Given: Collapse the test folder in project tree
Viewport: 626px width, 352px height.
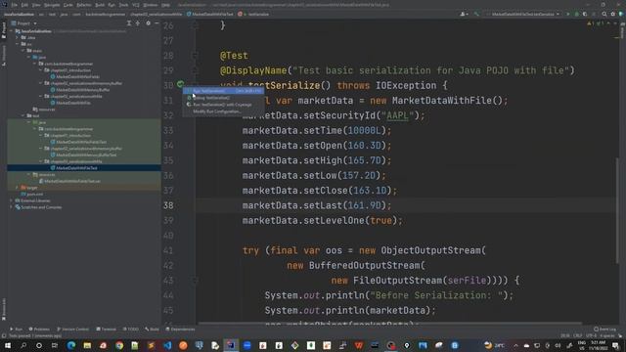Looking at the screenshot, I should (23, 115).
